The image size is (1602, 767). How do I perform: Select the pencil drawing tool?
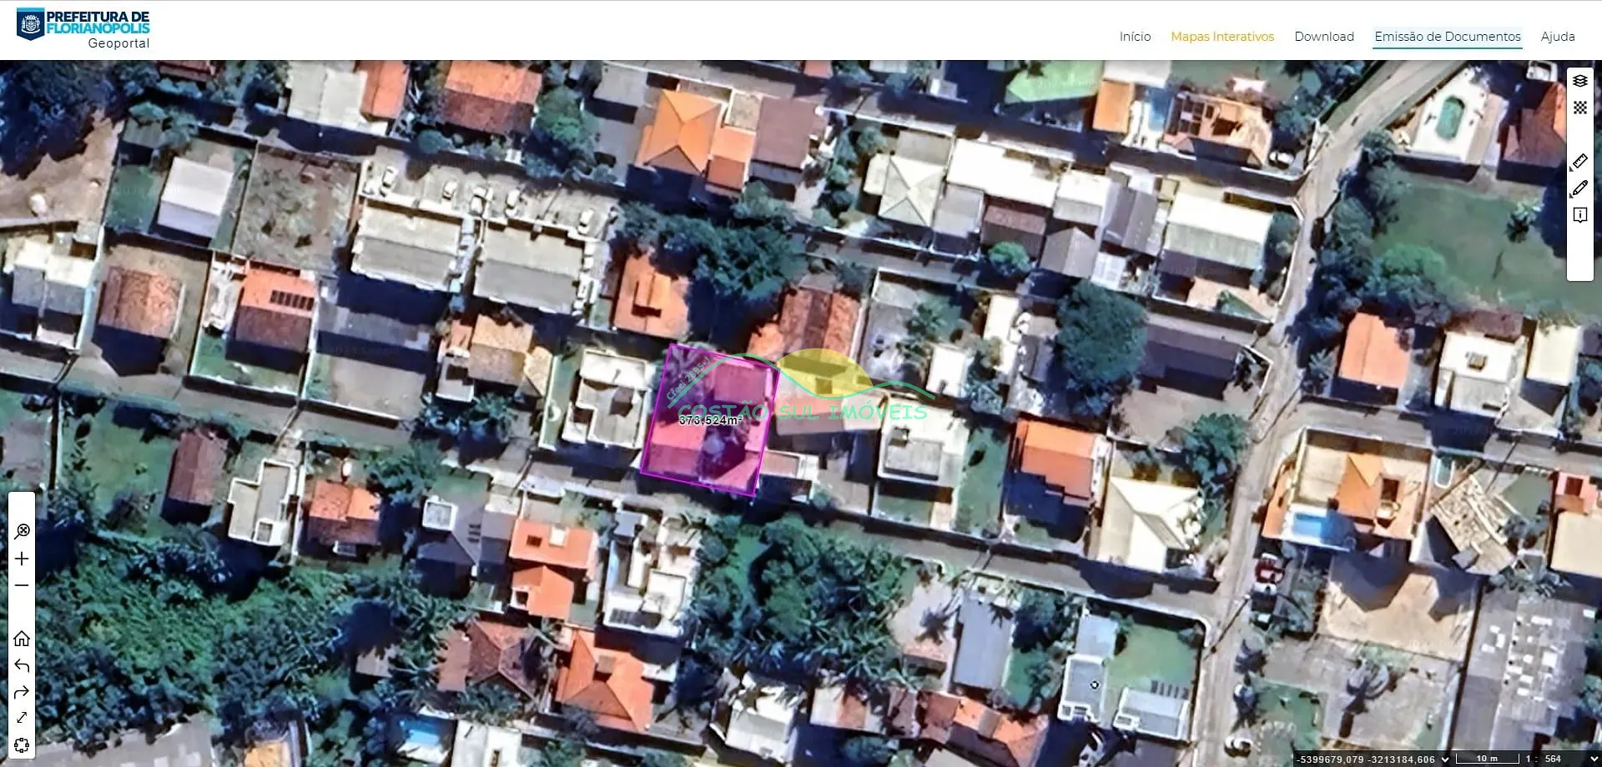click(1579, 188)
